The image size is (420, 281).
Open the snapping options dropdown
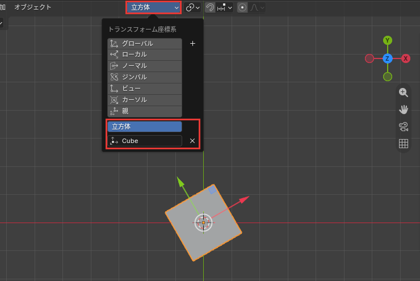[x=225, y=7]
